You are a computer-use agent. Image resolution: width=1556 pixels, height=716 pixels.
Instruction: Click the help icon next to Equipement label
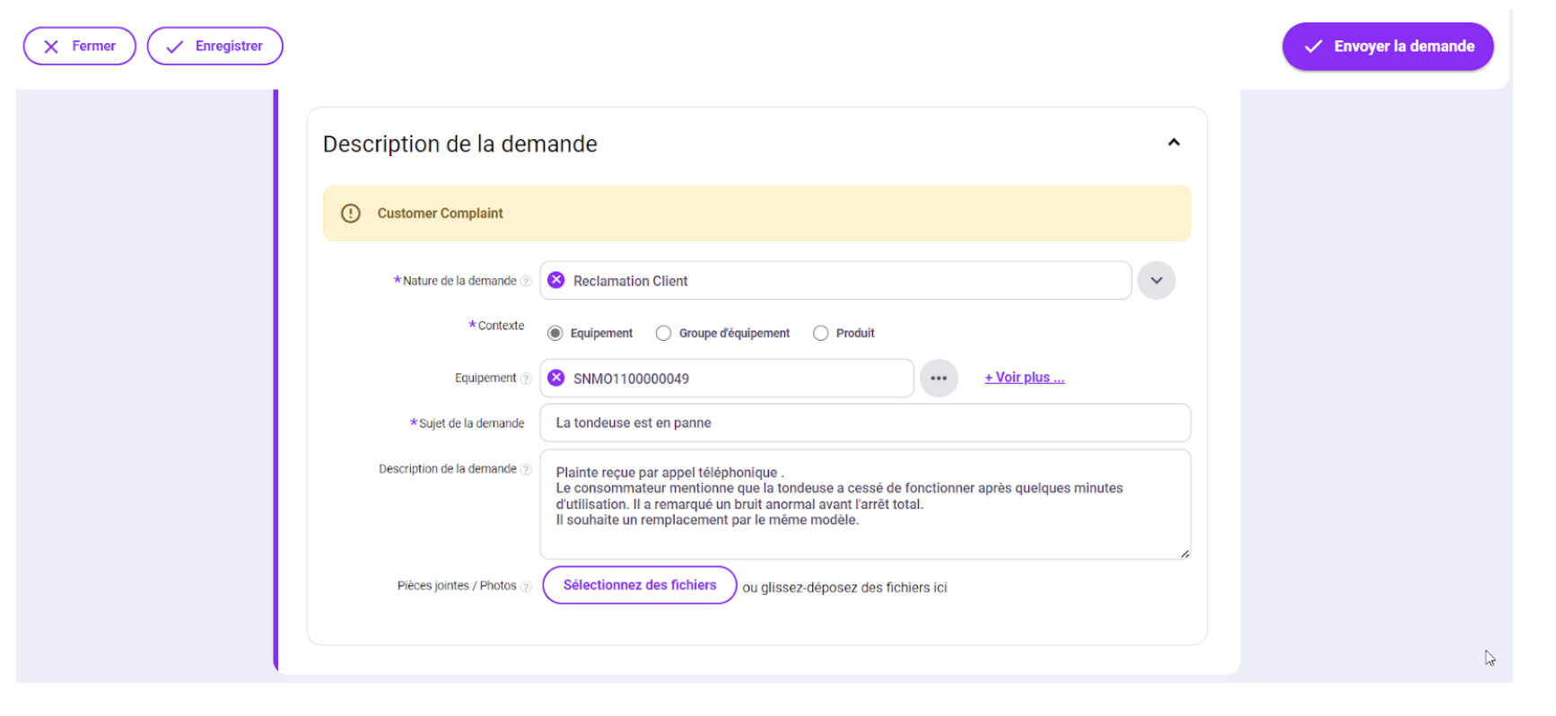pyautogui.click(x=527, y=379)
